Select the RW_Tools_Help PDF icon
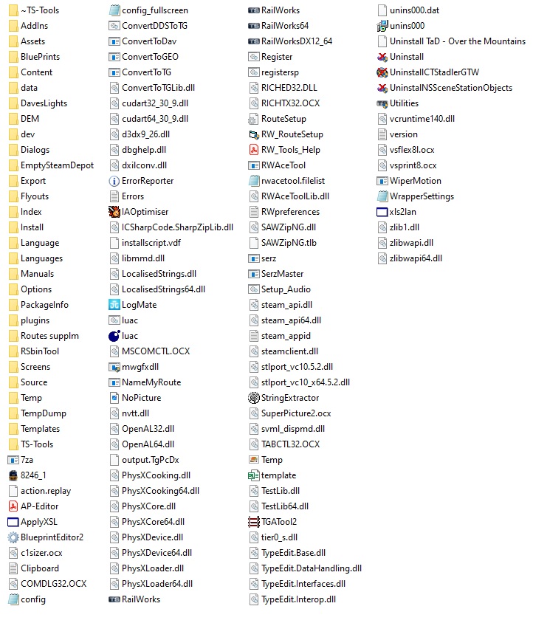 tap(254, 150)
